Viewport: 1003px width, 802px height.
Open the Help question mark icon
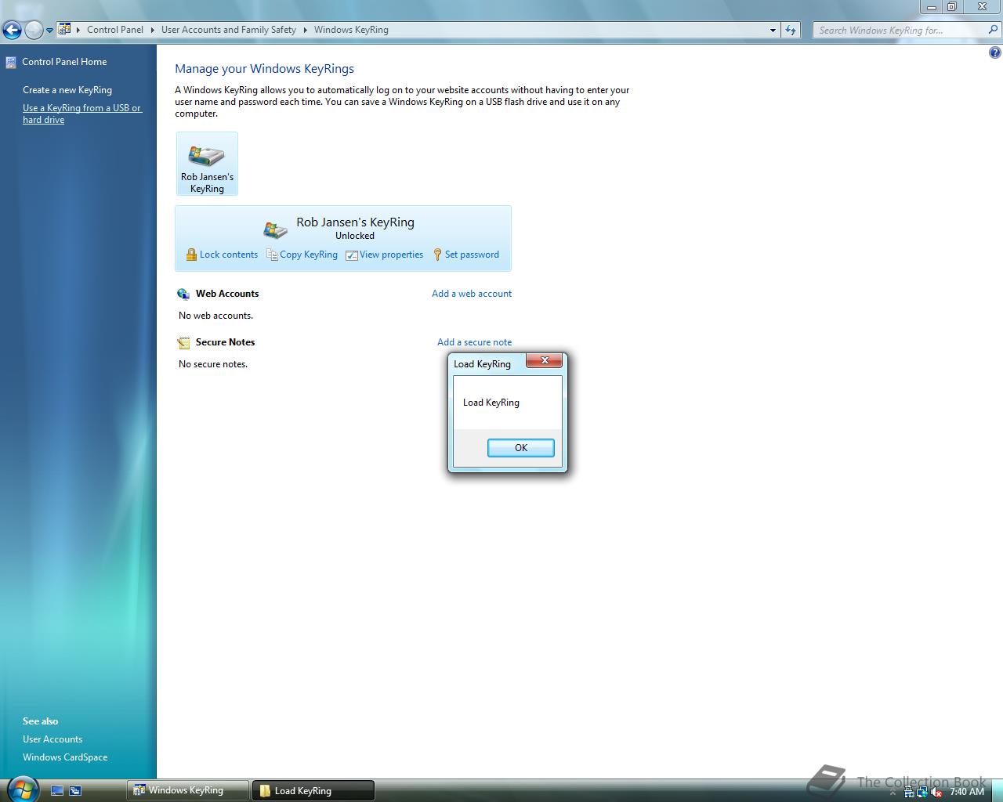pyautogui.click(x=994, y=53)
